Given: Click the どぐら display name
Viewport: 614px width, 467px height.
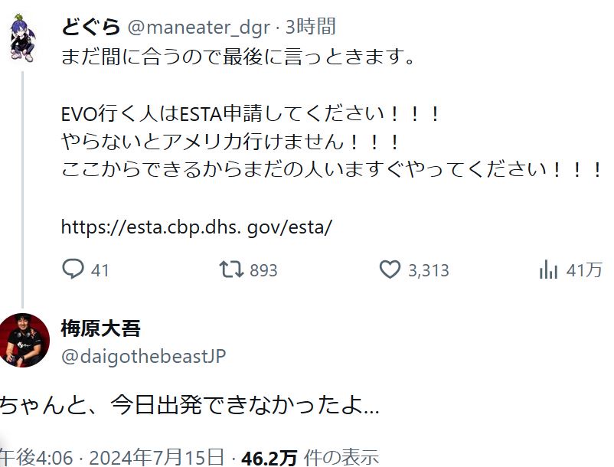Looking at the screenshot, I should tap(90, 27).
